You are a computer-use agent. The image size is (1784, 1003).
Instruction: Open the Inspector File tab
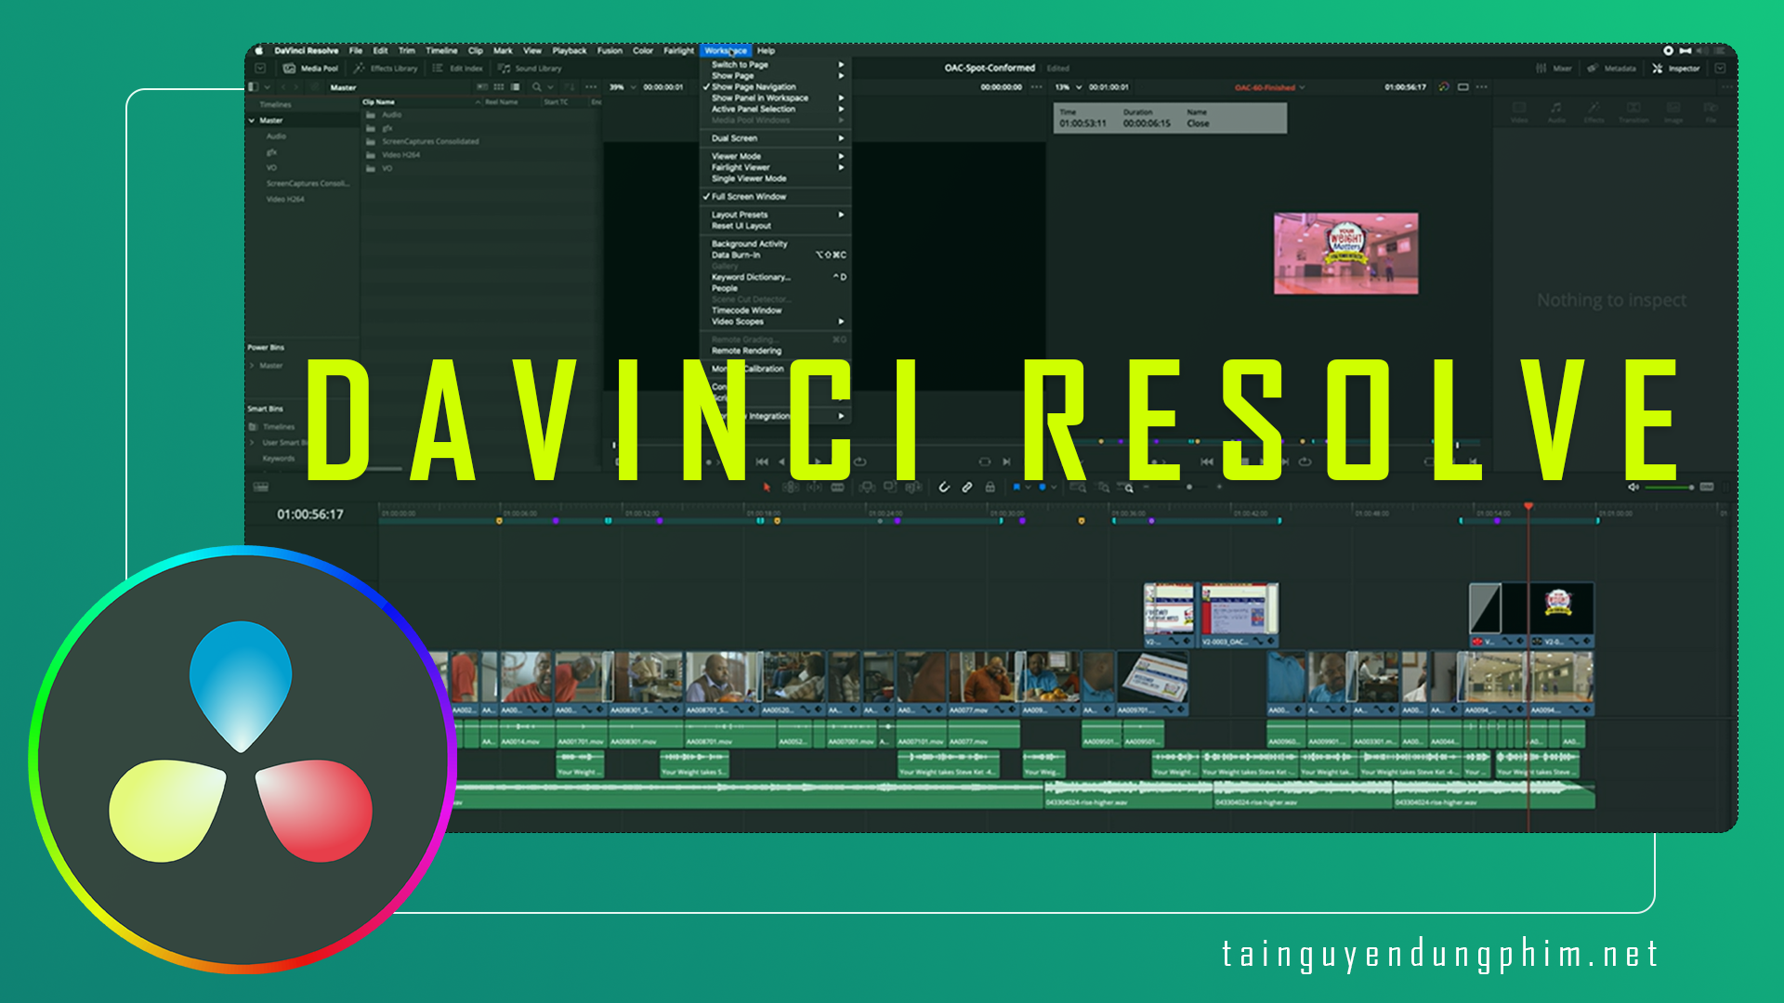point(1711,112)
